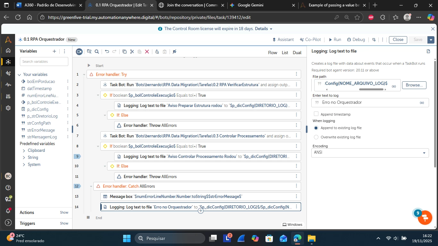438x246 pixels.
Task: Open the Home icon in the left sidebar
Action: pyautogui.click(x=8, y=50)
